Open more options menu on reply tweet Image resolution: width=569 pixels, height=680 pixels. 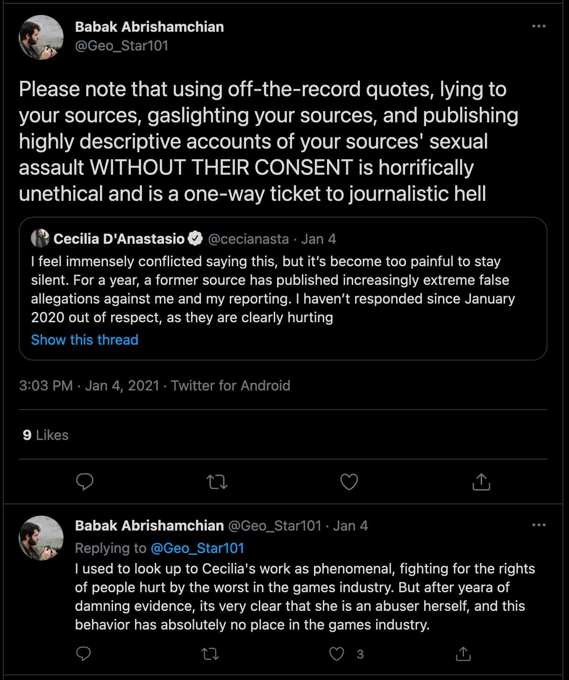click(x=539, y=525)
